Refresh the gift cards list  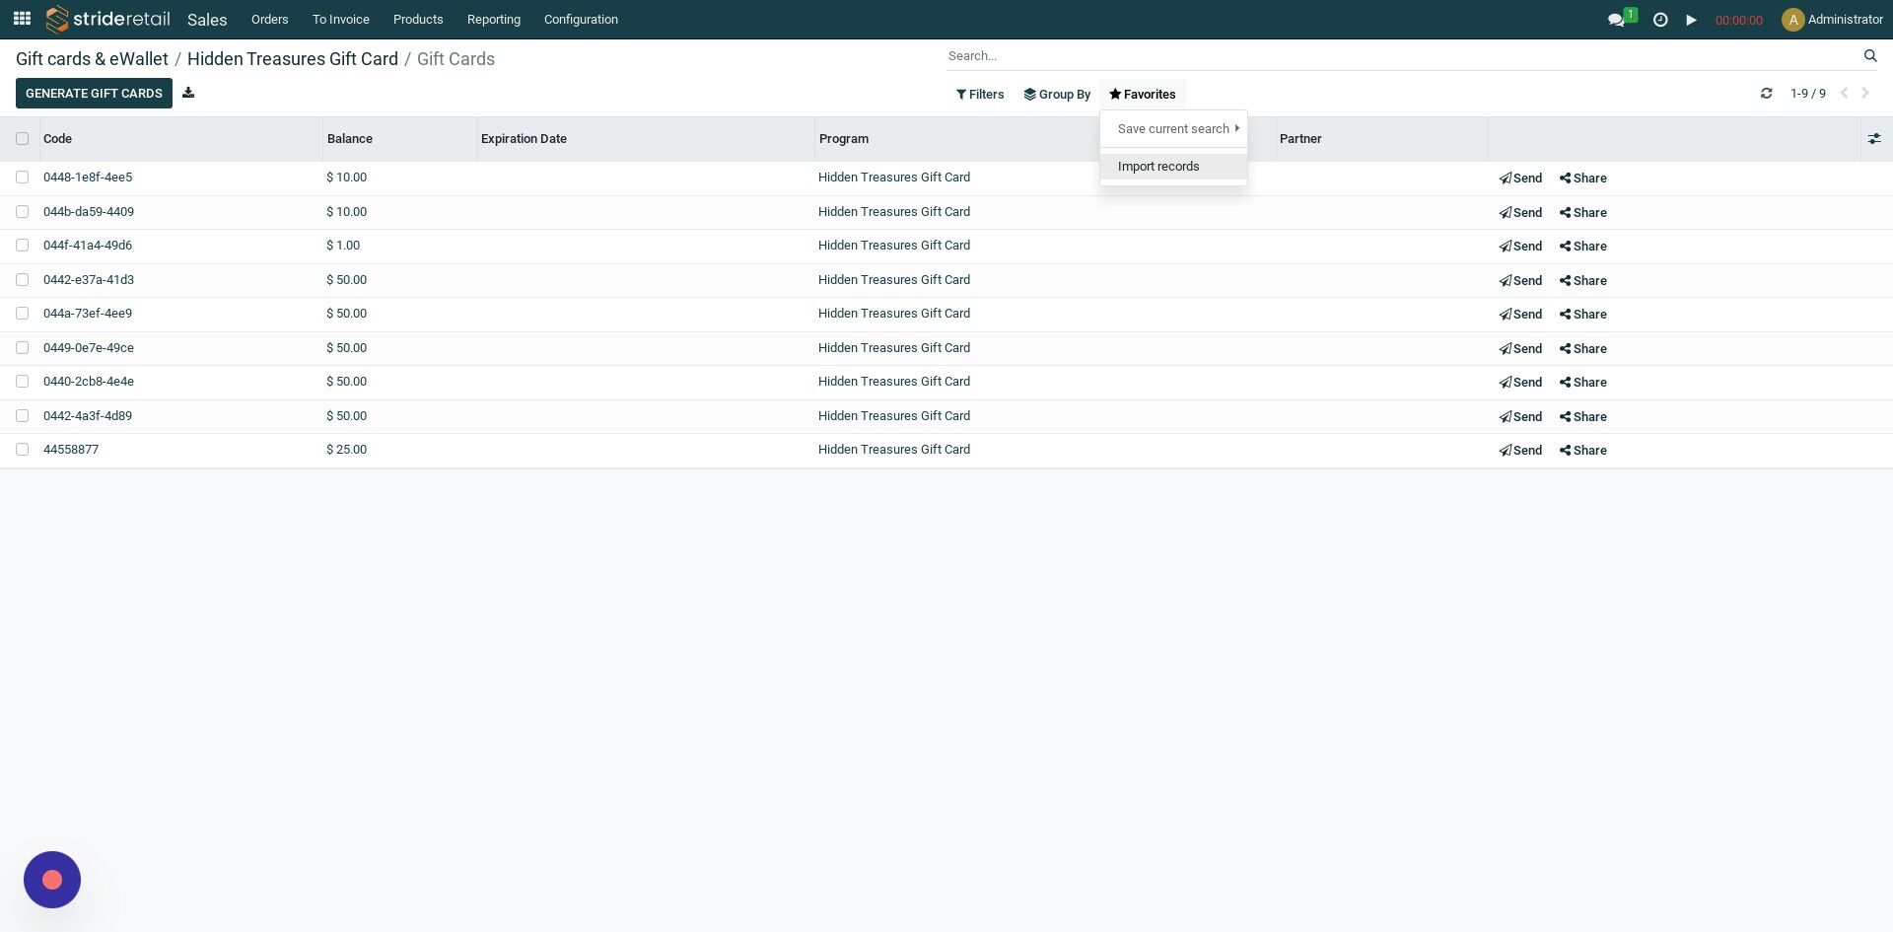(x=1767, y=94)
